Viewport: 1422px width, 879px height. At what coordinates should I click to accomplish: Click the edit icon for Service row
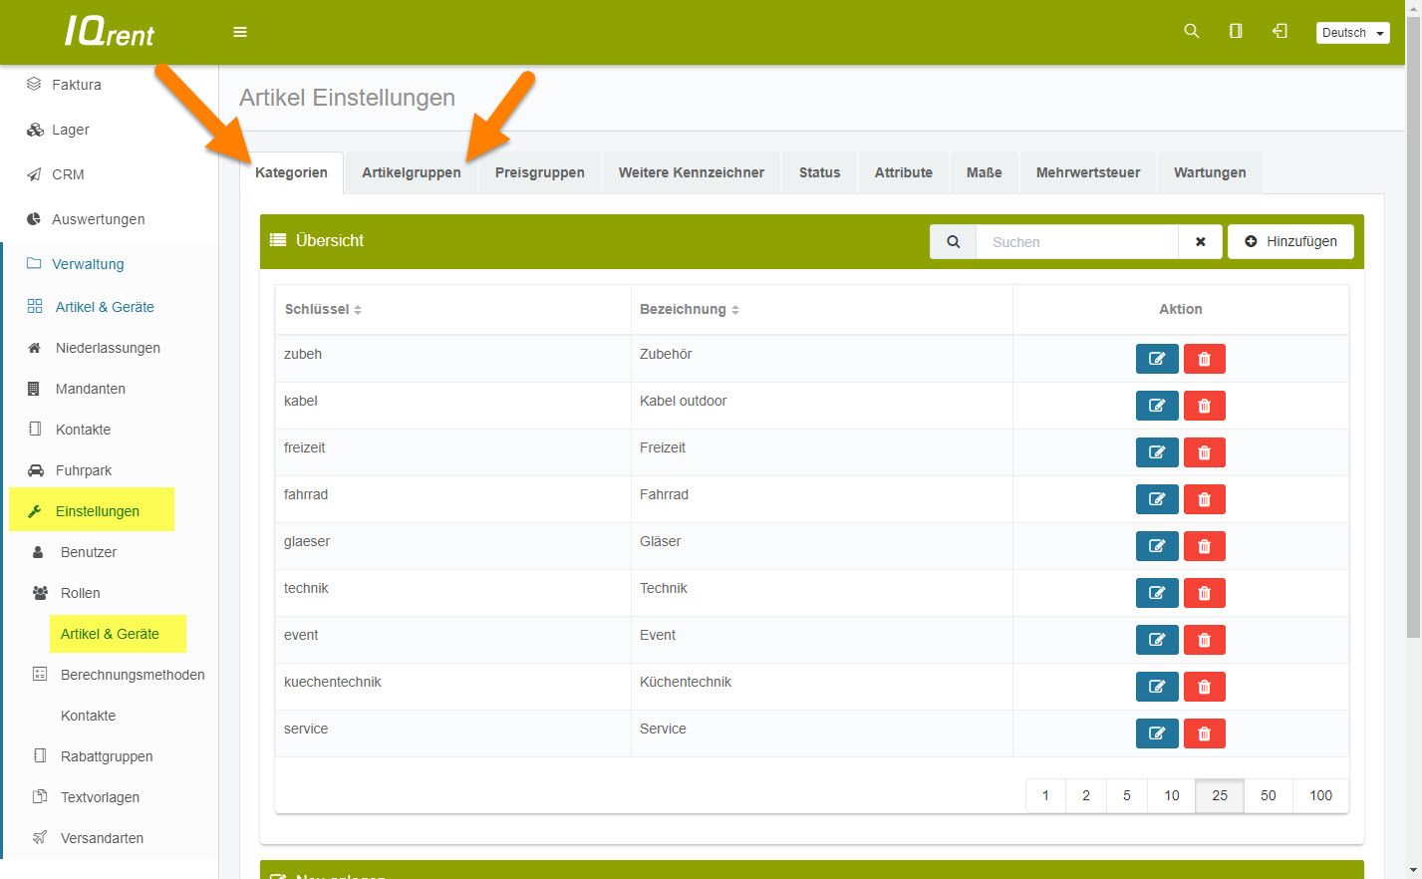1156,733
